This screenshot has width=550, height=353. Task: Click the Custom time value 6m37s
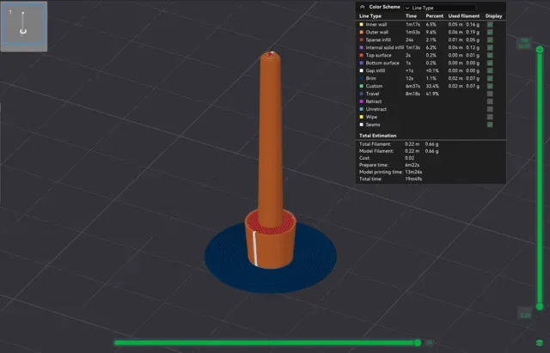pyautogui.click(x=412, y=86)
